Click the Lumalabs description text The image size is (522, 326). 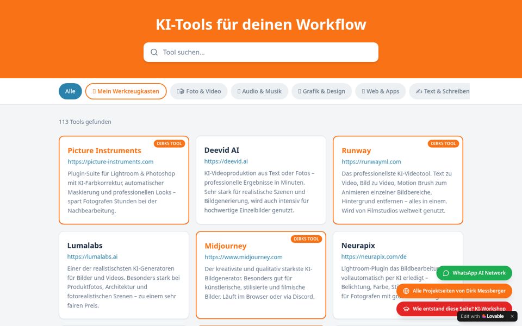[x=123, y=287]
